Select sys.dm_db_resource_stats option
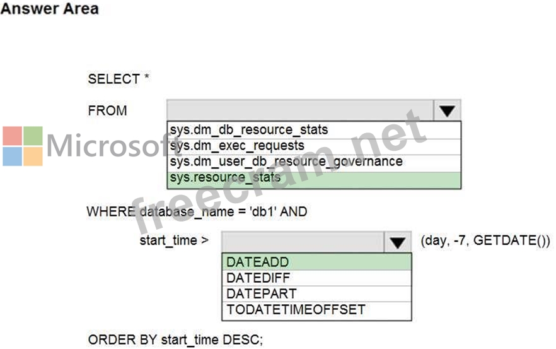 click(x=249, y=130)
